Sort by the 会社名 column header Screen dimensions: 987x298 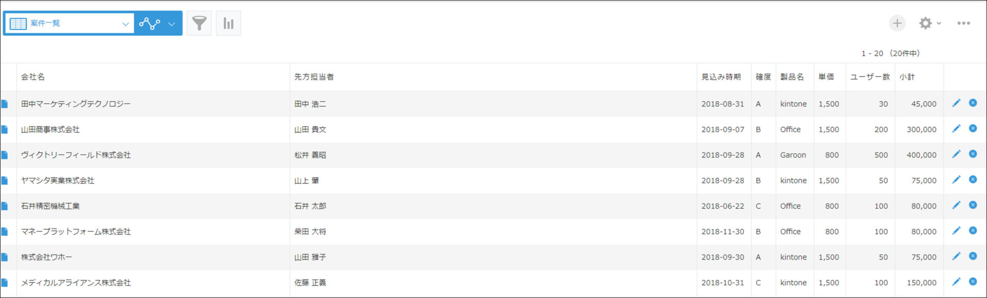coord(33,77)
